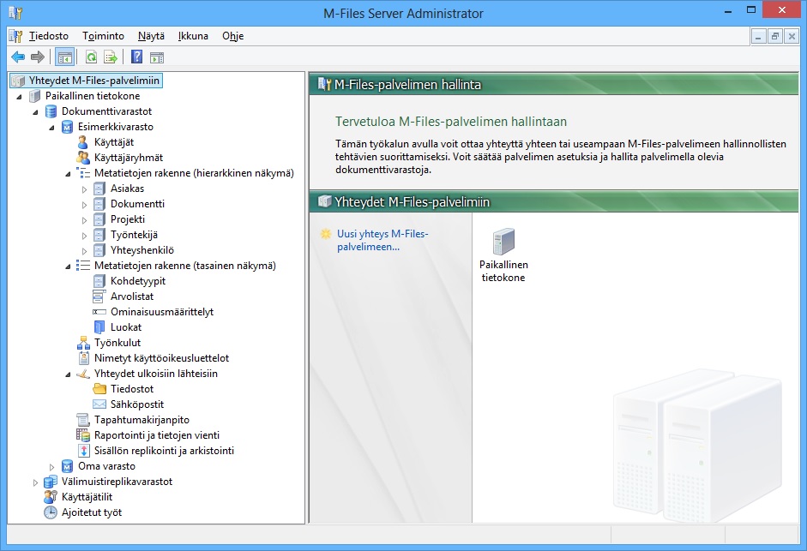Image resolution: width=807 pixels, height=551 pixels.
Task: Click the Työnkulut workflow icon
Action: coord(83,343)
